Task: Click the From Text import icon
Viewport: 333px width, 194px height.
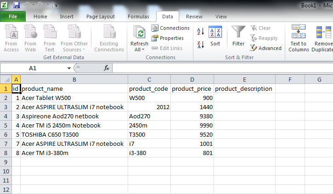Action: [x=49, y=39]
